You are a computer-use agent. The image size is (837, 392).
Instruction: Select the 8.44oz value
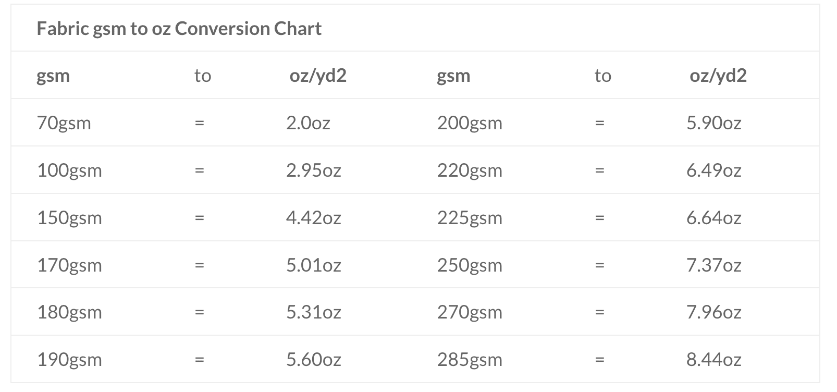point(714,360)
